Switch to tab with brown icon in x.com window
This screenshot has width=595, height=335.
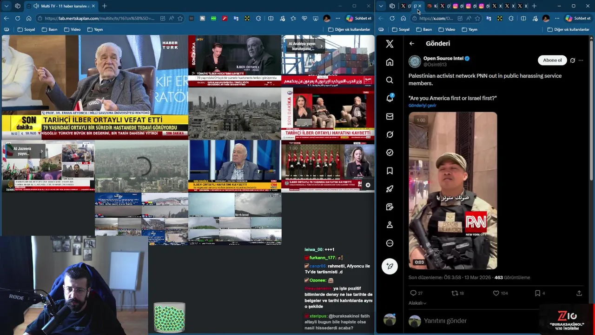click(x=429, y=6)
